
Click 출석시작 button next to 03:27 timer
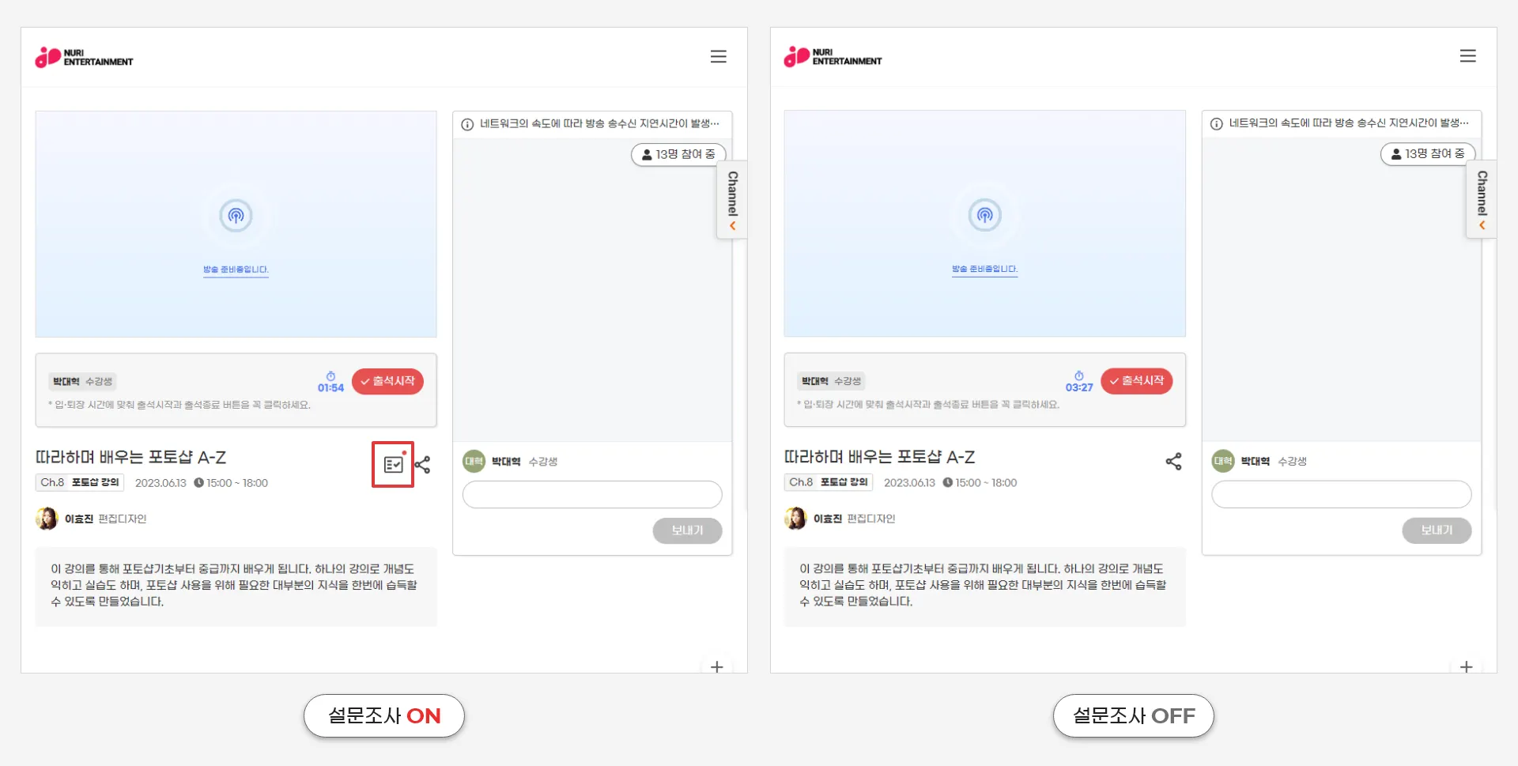[1136, 380]
